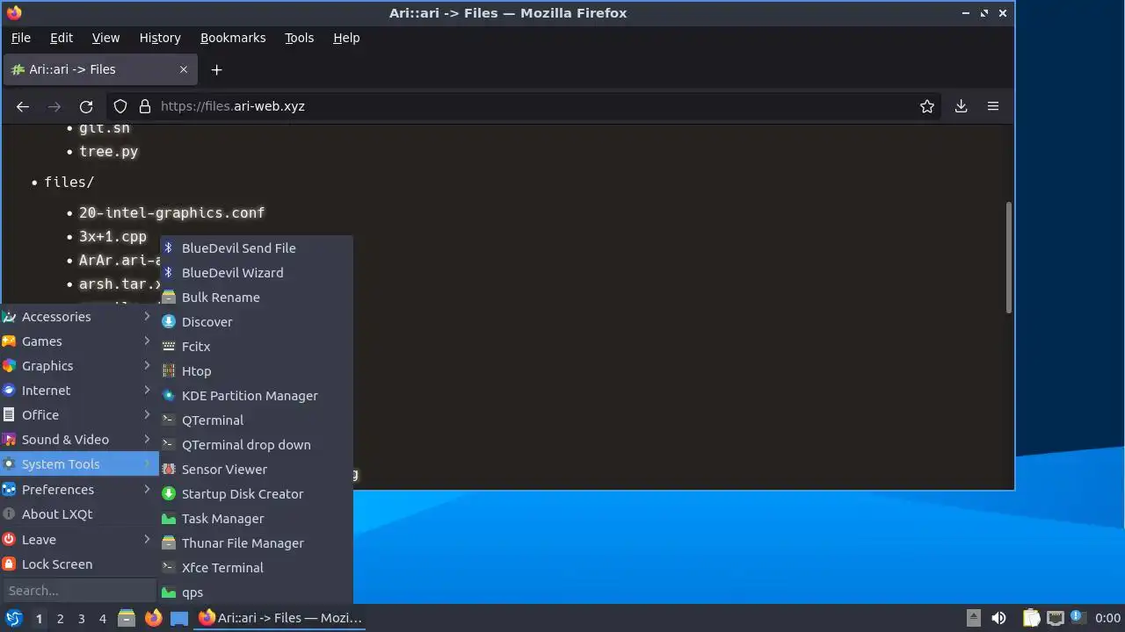1125x632 pixels.
Task: Expand the Office submenu arrow
Action: [x=147, y=415]
